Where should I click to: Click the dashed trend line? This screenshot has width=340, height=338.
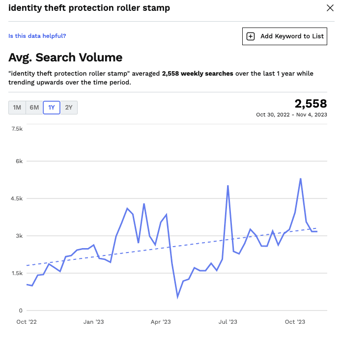click(x=123, y=251)
